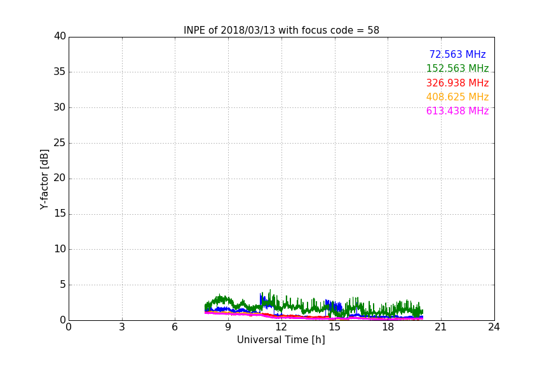
Task: Click the y-axis tick label '25'
Action: (x=60, y=142)
